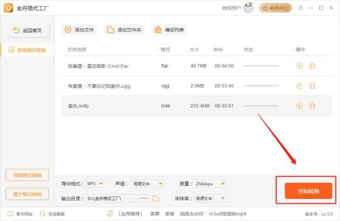The height and width of the screenshot is (221, 340).
Task: Play the 音乐.m4b row preview
Action: click(x=299, y=106)
